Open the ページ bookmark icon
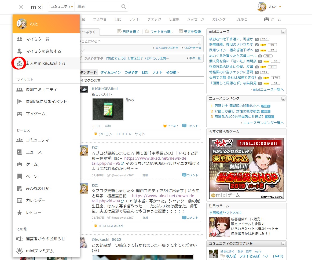The height and width of the screenshot is (260, 312). click(20, 176)
